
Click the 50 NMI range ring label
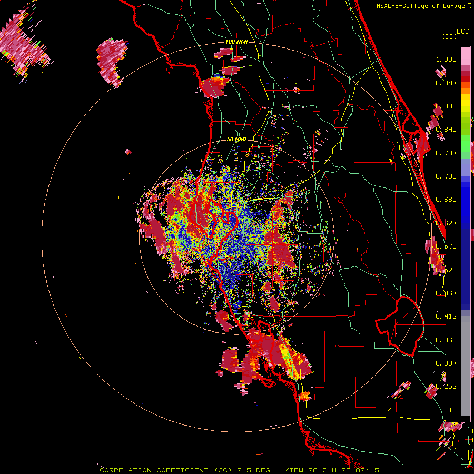tap(236, 139)
